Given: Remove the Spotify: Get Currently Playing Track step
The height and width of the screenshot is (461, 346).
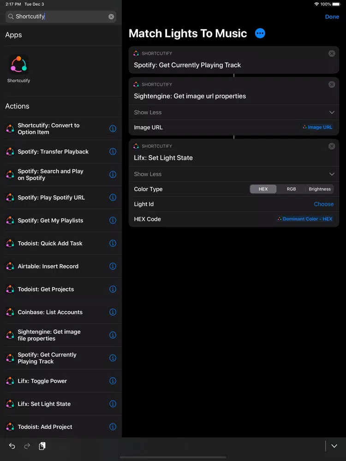Looking at the screenshot, I should click(332, 53).
